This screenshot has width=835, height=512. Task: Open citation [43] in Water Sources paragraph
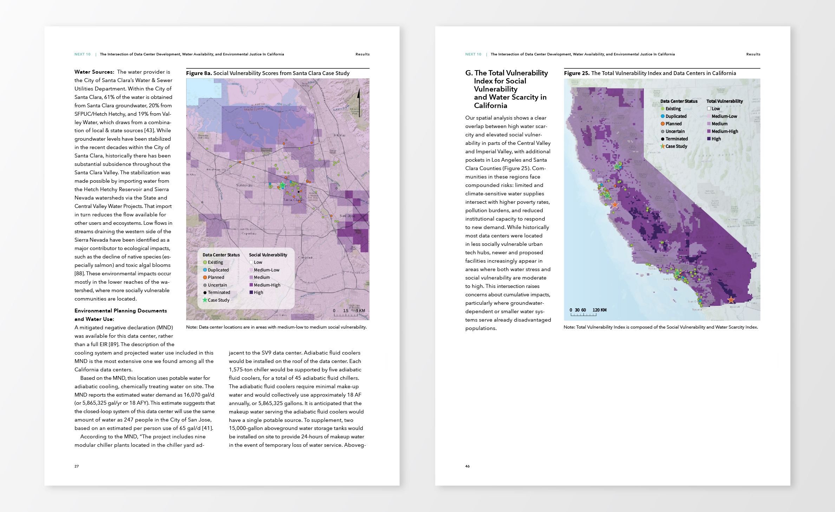[150, 130]
